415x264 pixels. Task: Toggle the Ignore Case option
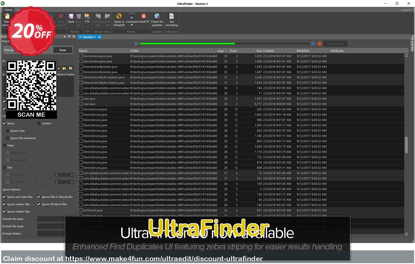8,131
